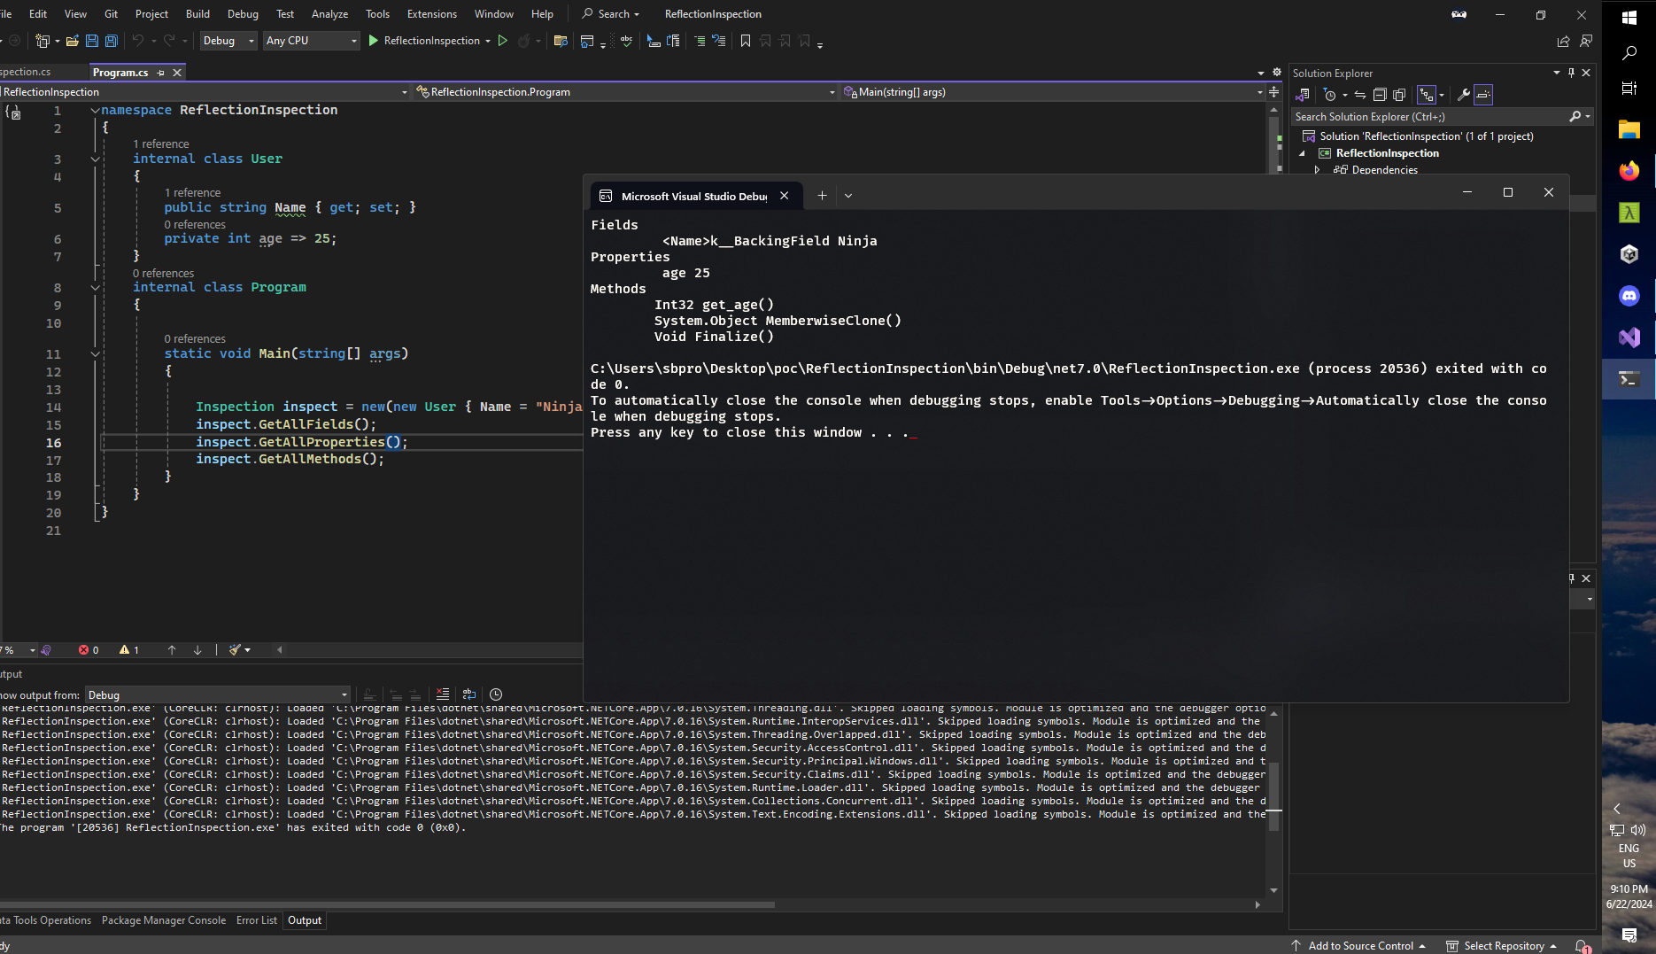1656x954 pixels.
Task: Open Discord from the taskbar
Action: click(x=1629, y=296)
